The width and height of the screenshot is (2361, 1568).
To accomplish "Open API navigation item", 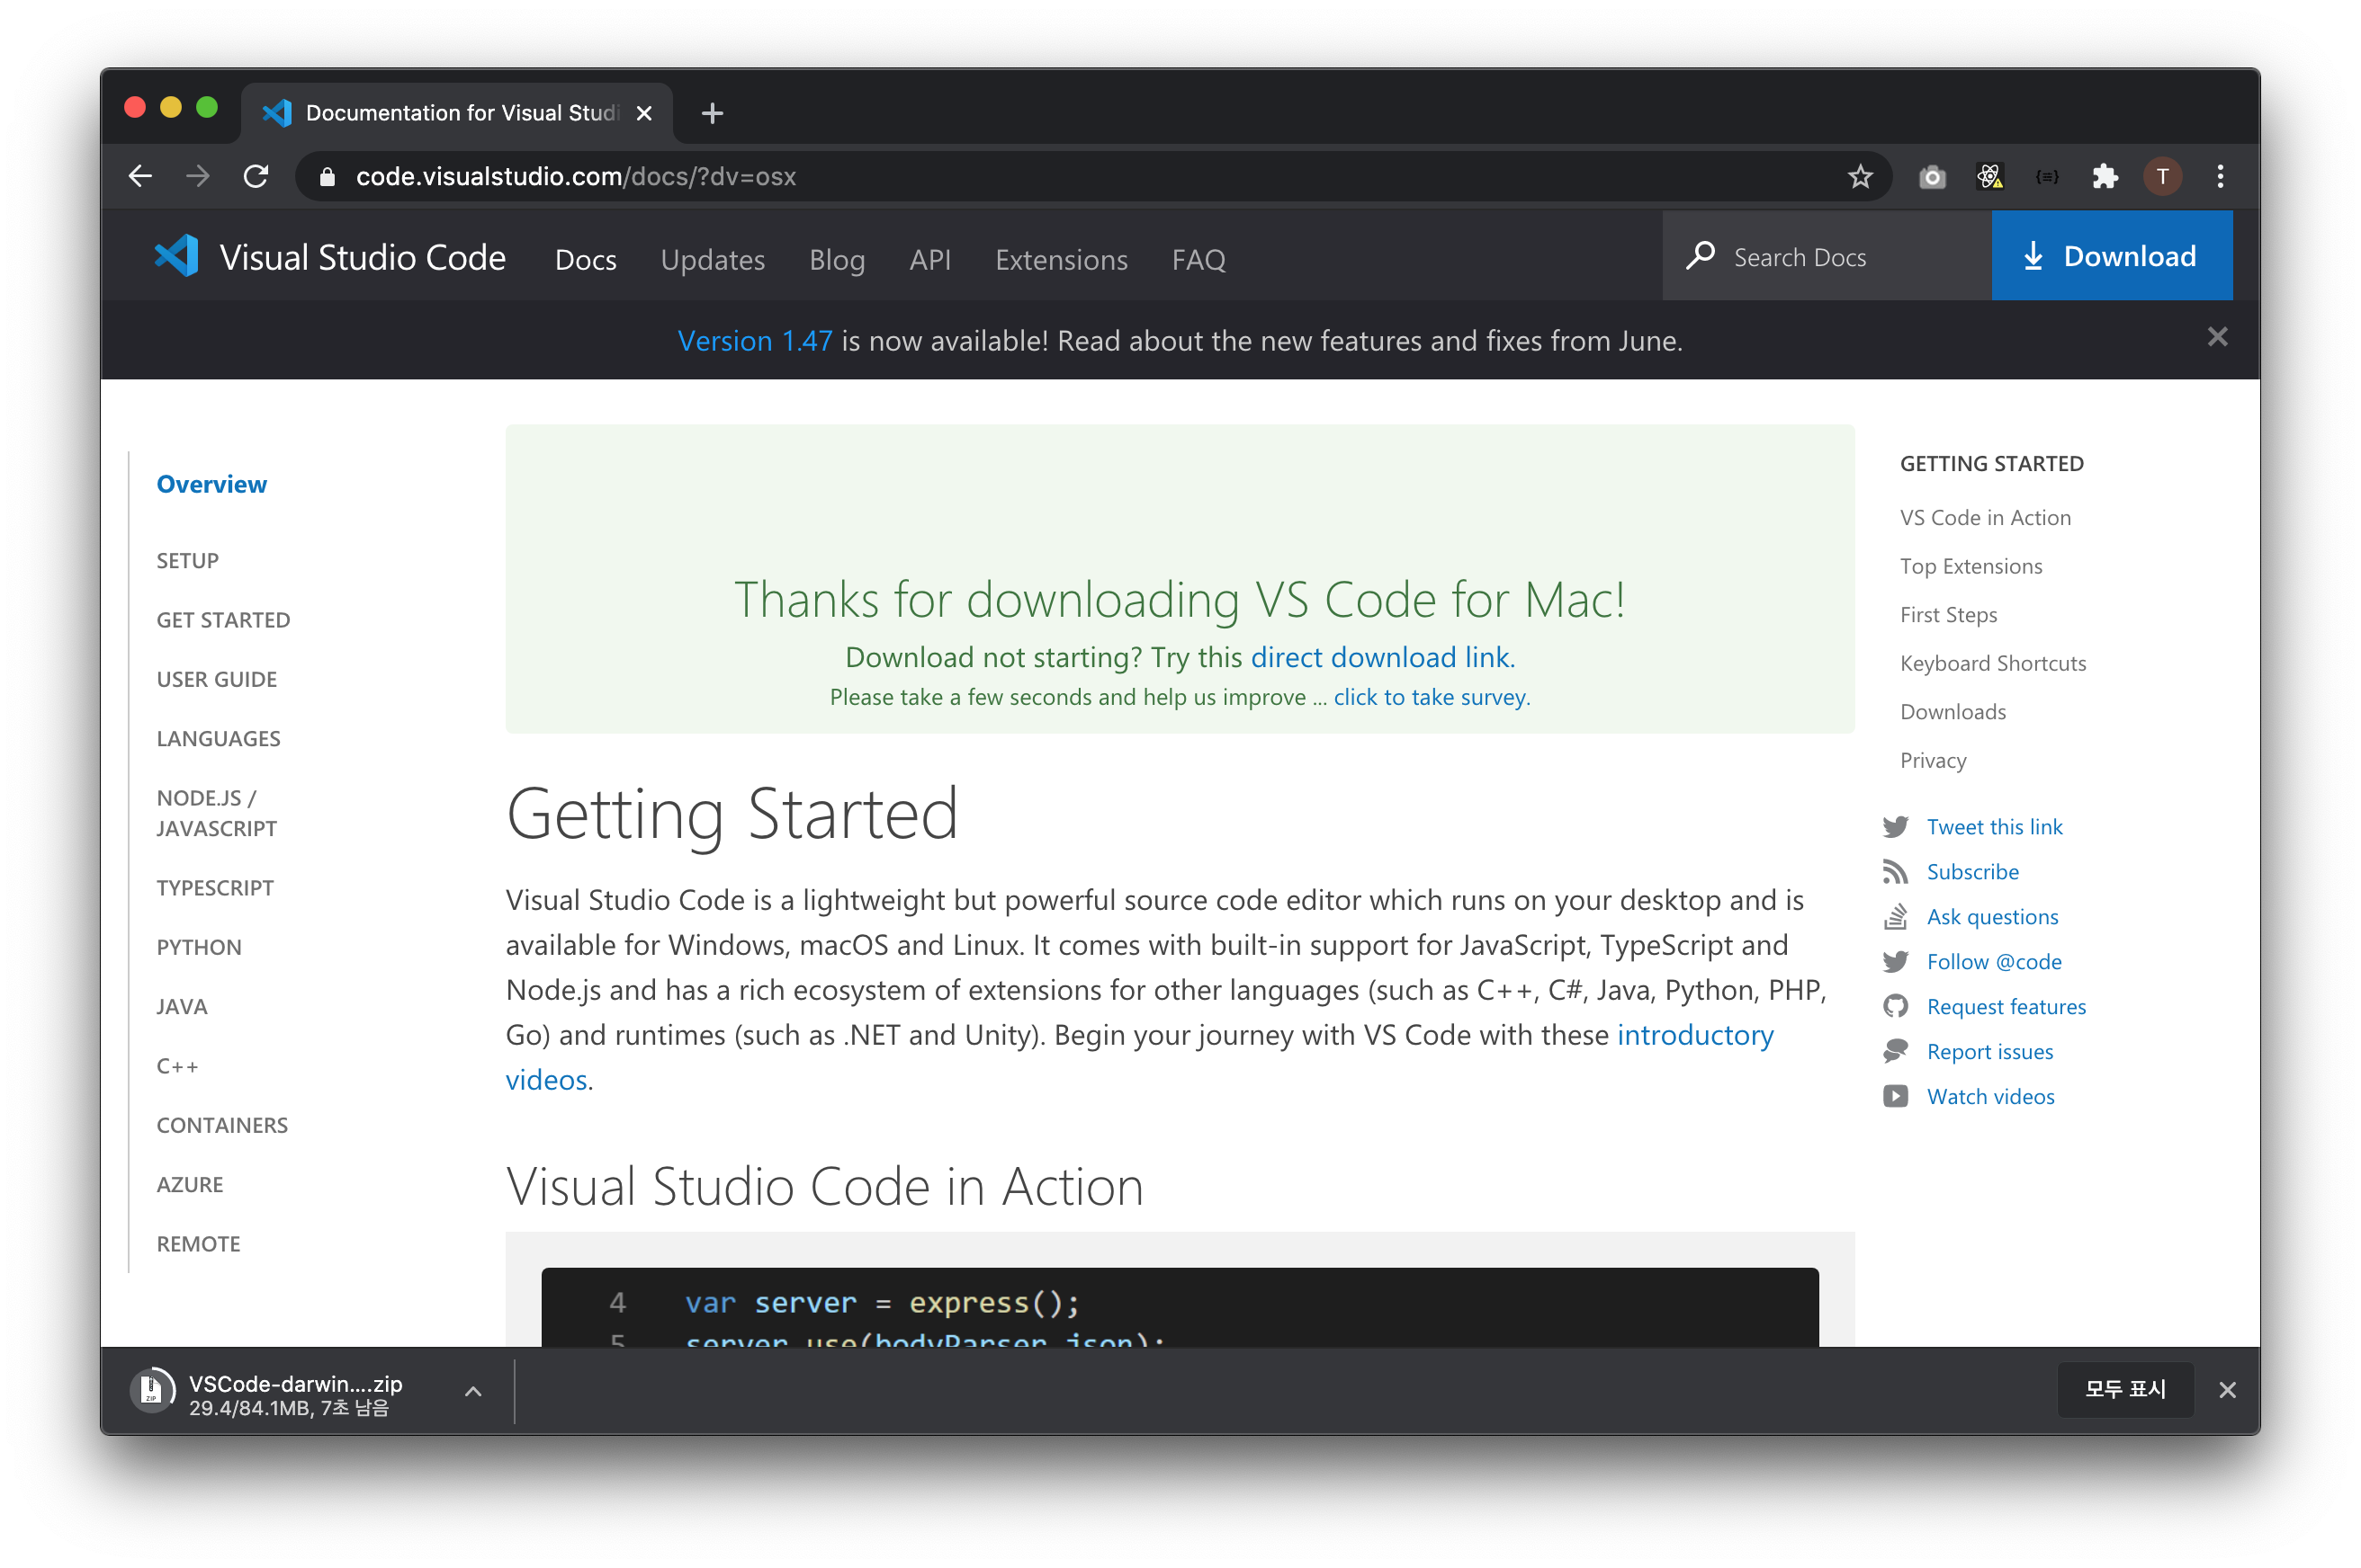I will tap(929, 260).
